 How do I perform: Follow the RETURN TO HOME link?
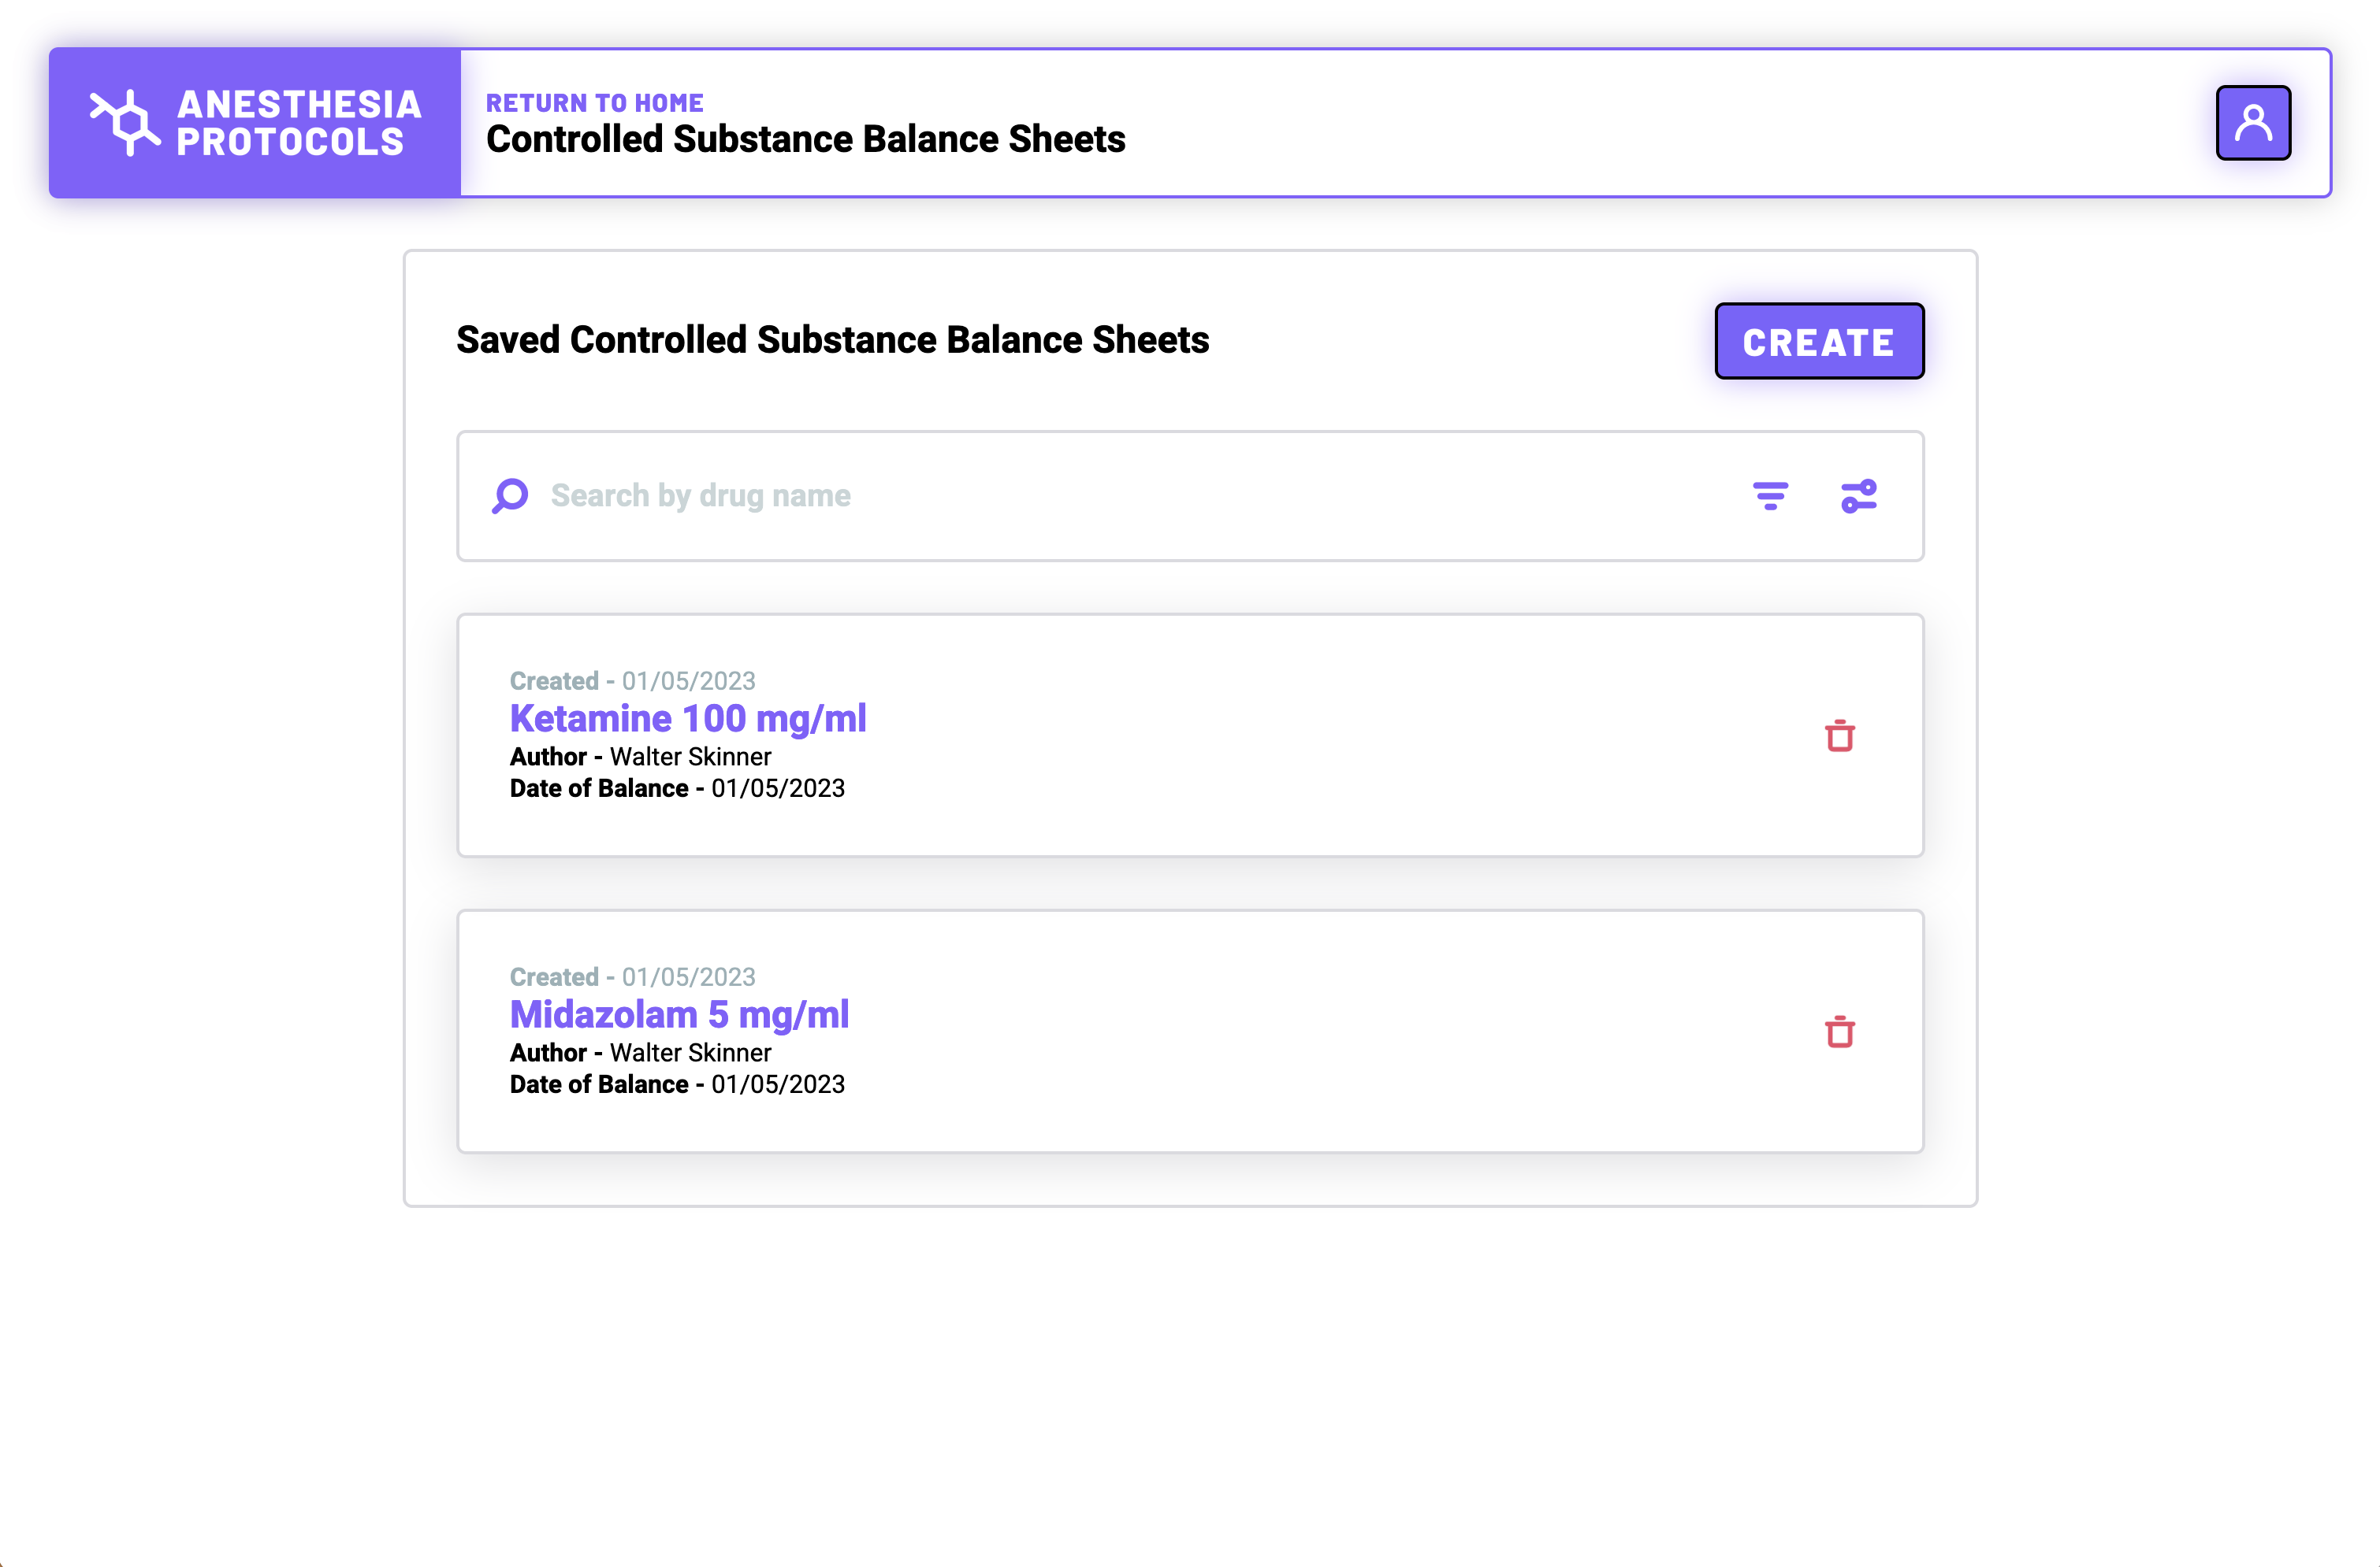pyautogui.click(x=595, y=103)
